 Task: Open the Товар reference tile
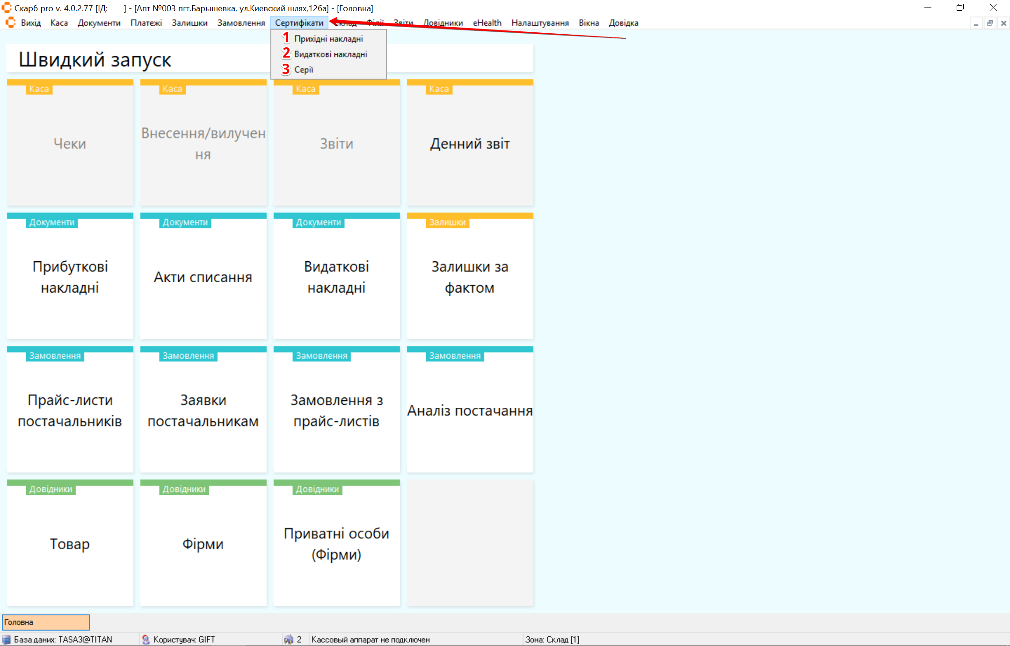coord(70,543)
